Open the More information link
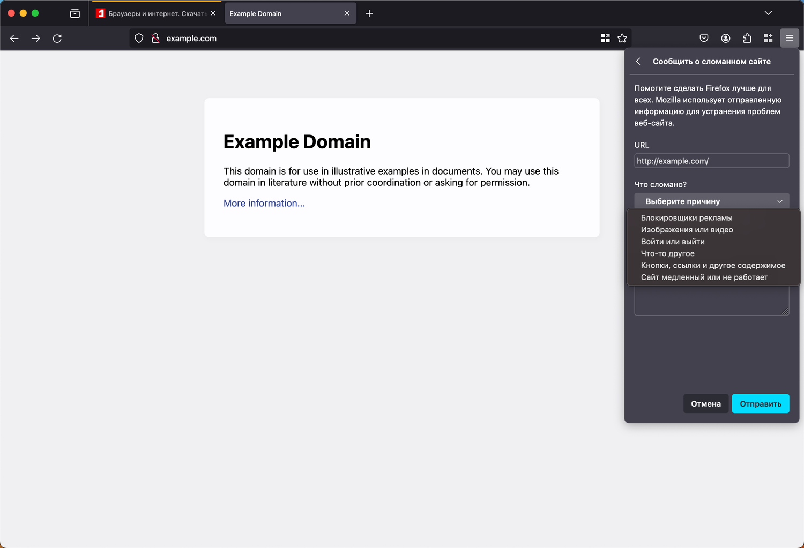This screenshot has width=804, height=548. click(264, 204)
